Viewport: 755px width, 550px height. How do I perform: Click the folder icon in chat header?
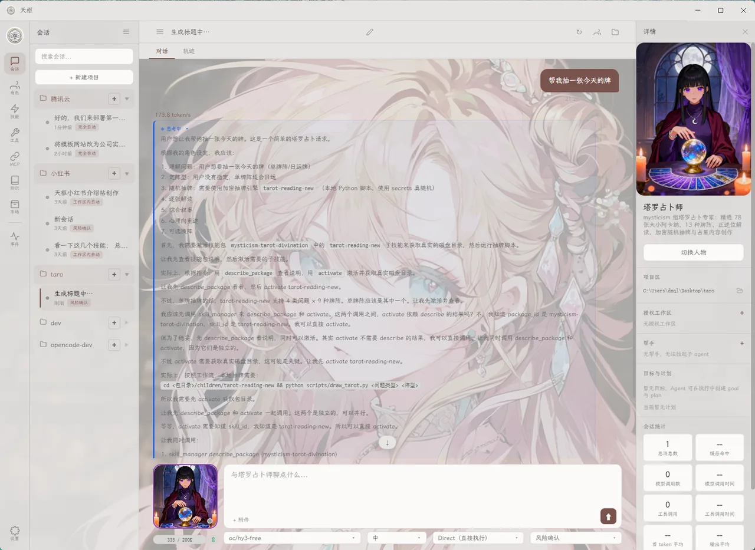tap(615, 32)
